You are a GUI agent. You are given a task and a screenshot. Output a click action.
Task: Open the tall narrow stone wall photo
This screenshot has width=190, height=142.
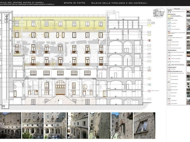(x=100, y=126)
